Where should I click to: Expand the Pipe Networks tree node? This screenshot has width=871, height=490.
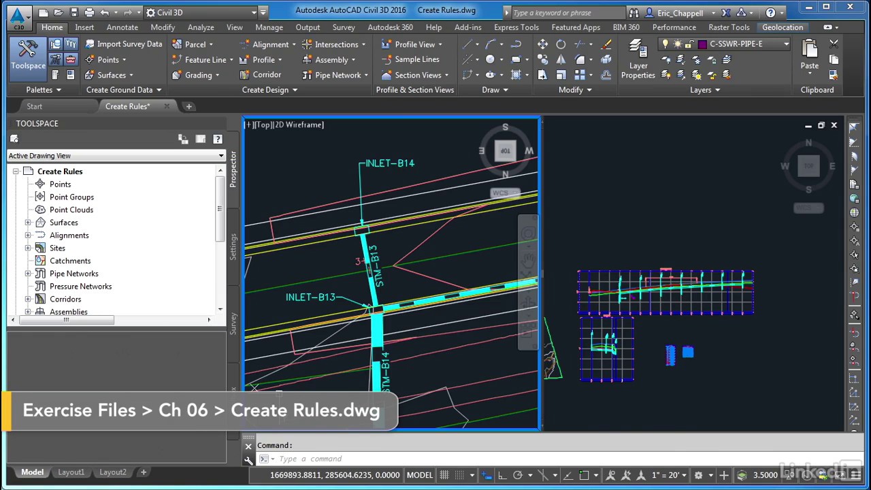(x=28, y=274)
